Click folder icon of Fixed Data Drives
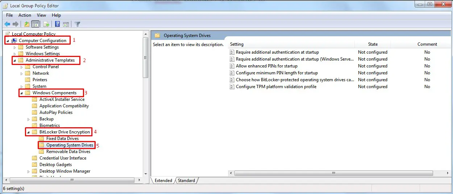The image size is (453, 194). (42, 139)
